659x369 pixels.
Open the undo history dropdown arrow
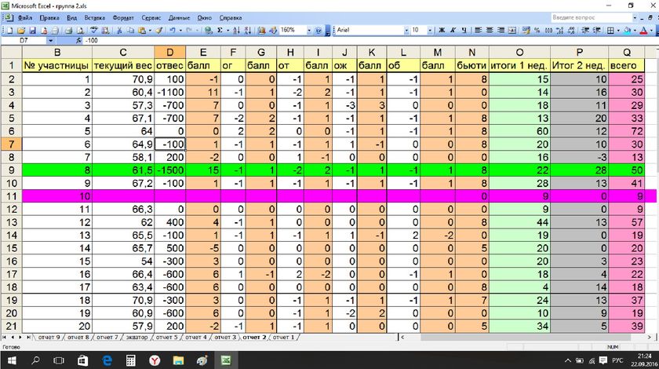[180, 31]
